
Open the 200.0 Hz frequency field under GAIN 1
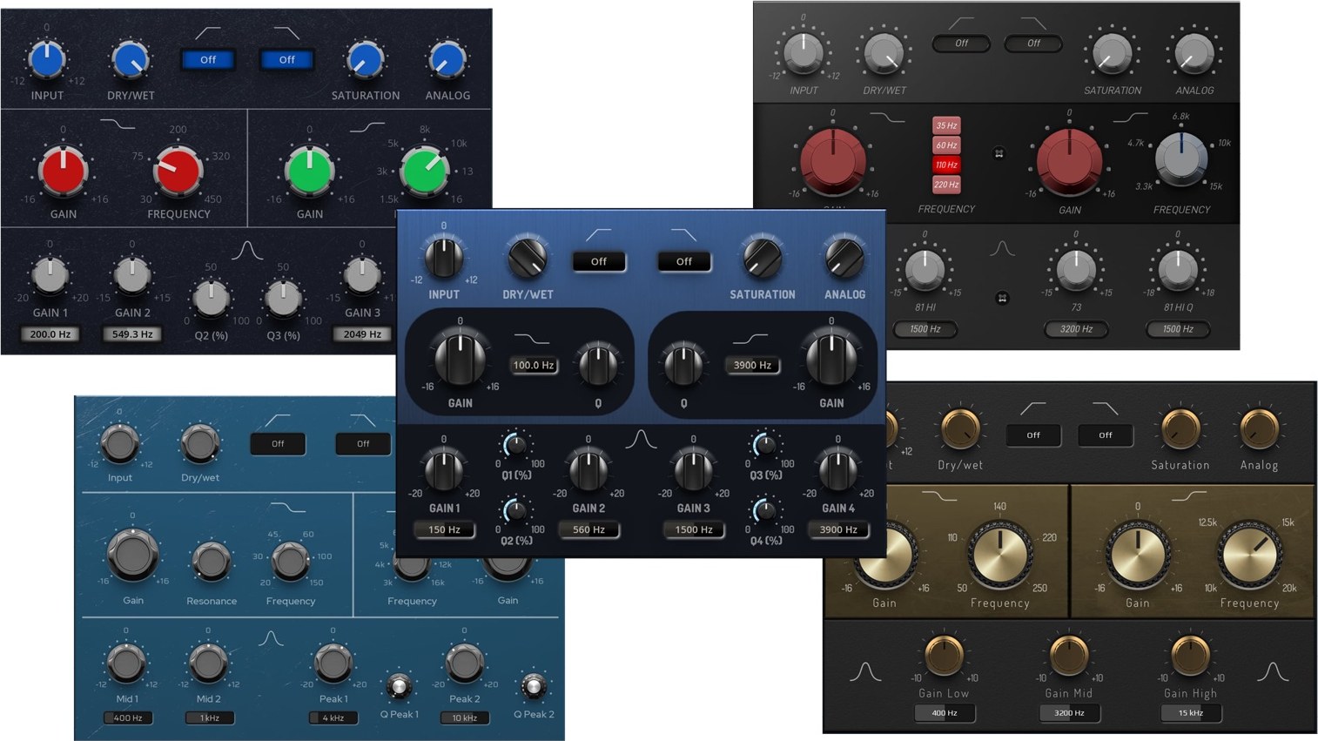[50, 333]
